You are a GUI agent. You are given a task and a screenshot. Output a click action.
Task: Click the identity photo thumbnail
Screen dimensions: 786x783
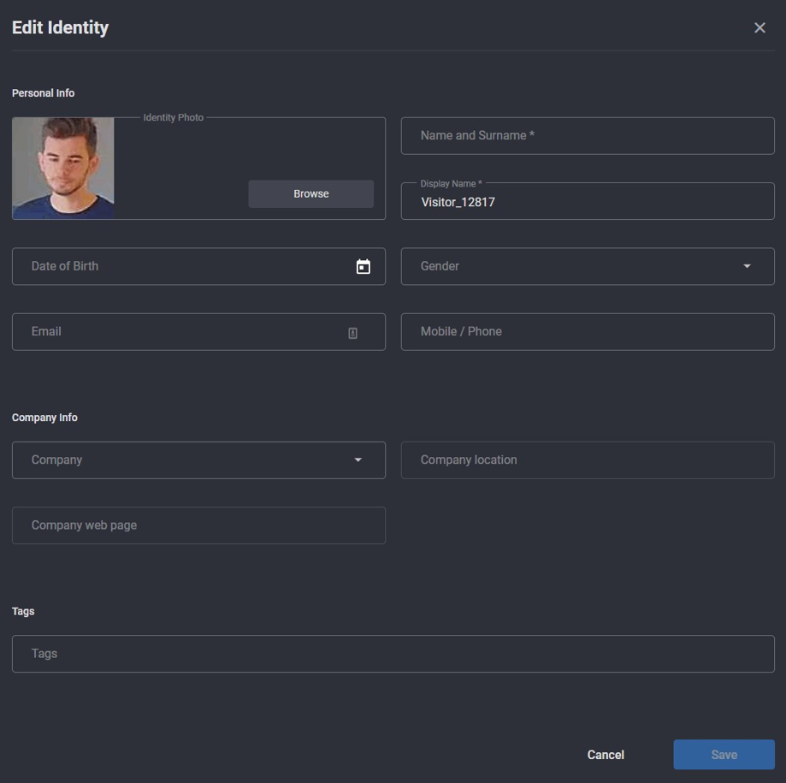[63, 169]
